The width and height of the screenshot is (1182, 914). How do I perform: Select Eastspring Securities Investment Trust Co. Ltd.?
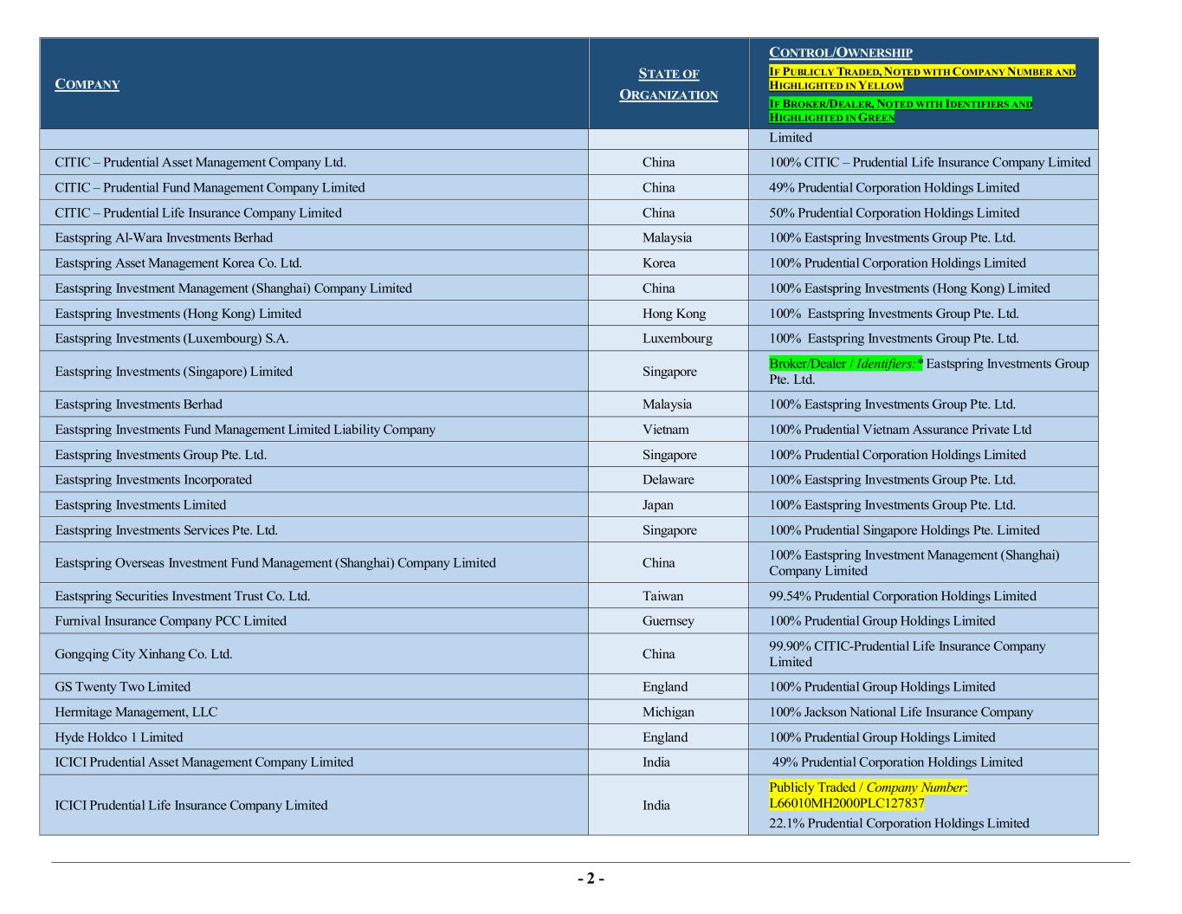183,595
